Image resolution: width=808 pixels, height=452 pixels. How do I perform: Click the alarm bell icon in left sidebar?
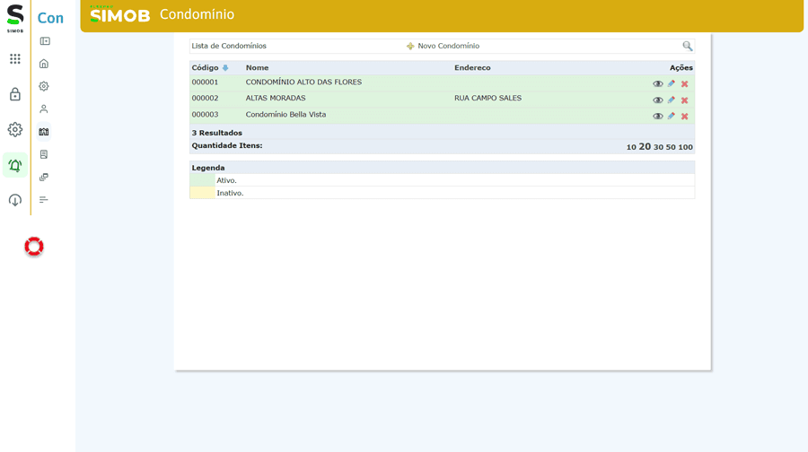tap(15, 165)
